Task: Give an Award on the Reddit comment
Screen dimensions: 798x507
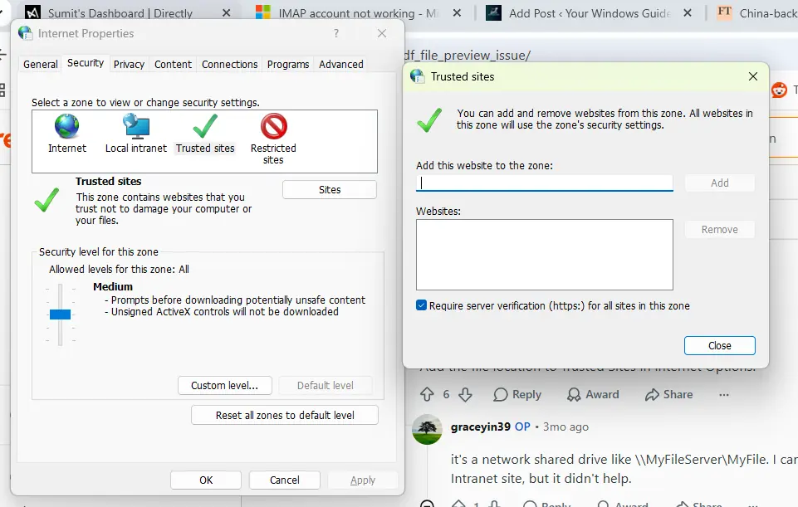Action: click(x=594, y=395)
